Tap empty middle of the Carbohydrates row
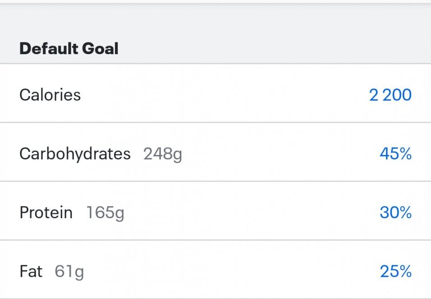Viewport: 431px width, 299px height. [x=280, y=154]
